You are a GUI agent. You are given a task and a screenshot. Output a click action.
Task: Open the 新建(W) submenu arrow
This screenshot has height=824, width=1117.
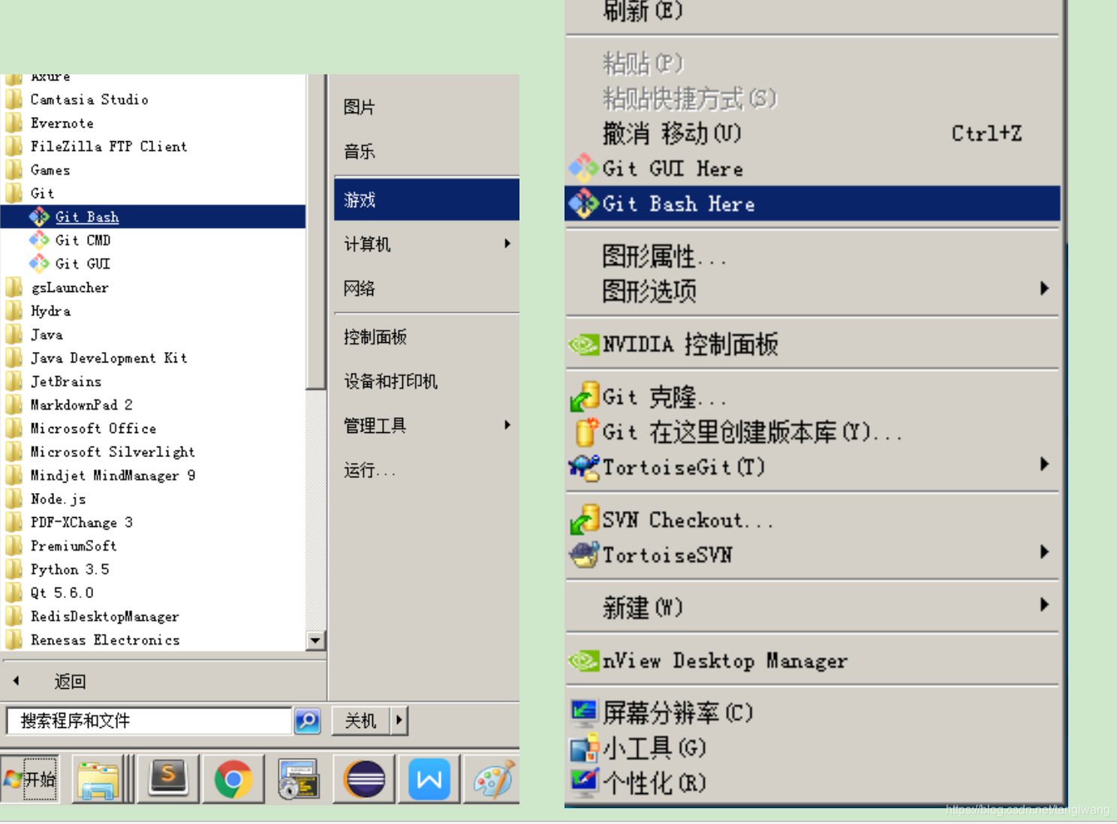click(x=1044, y=604)
